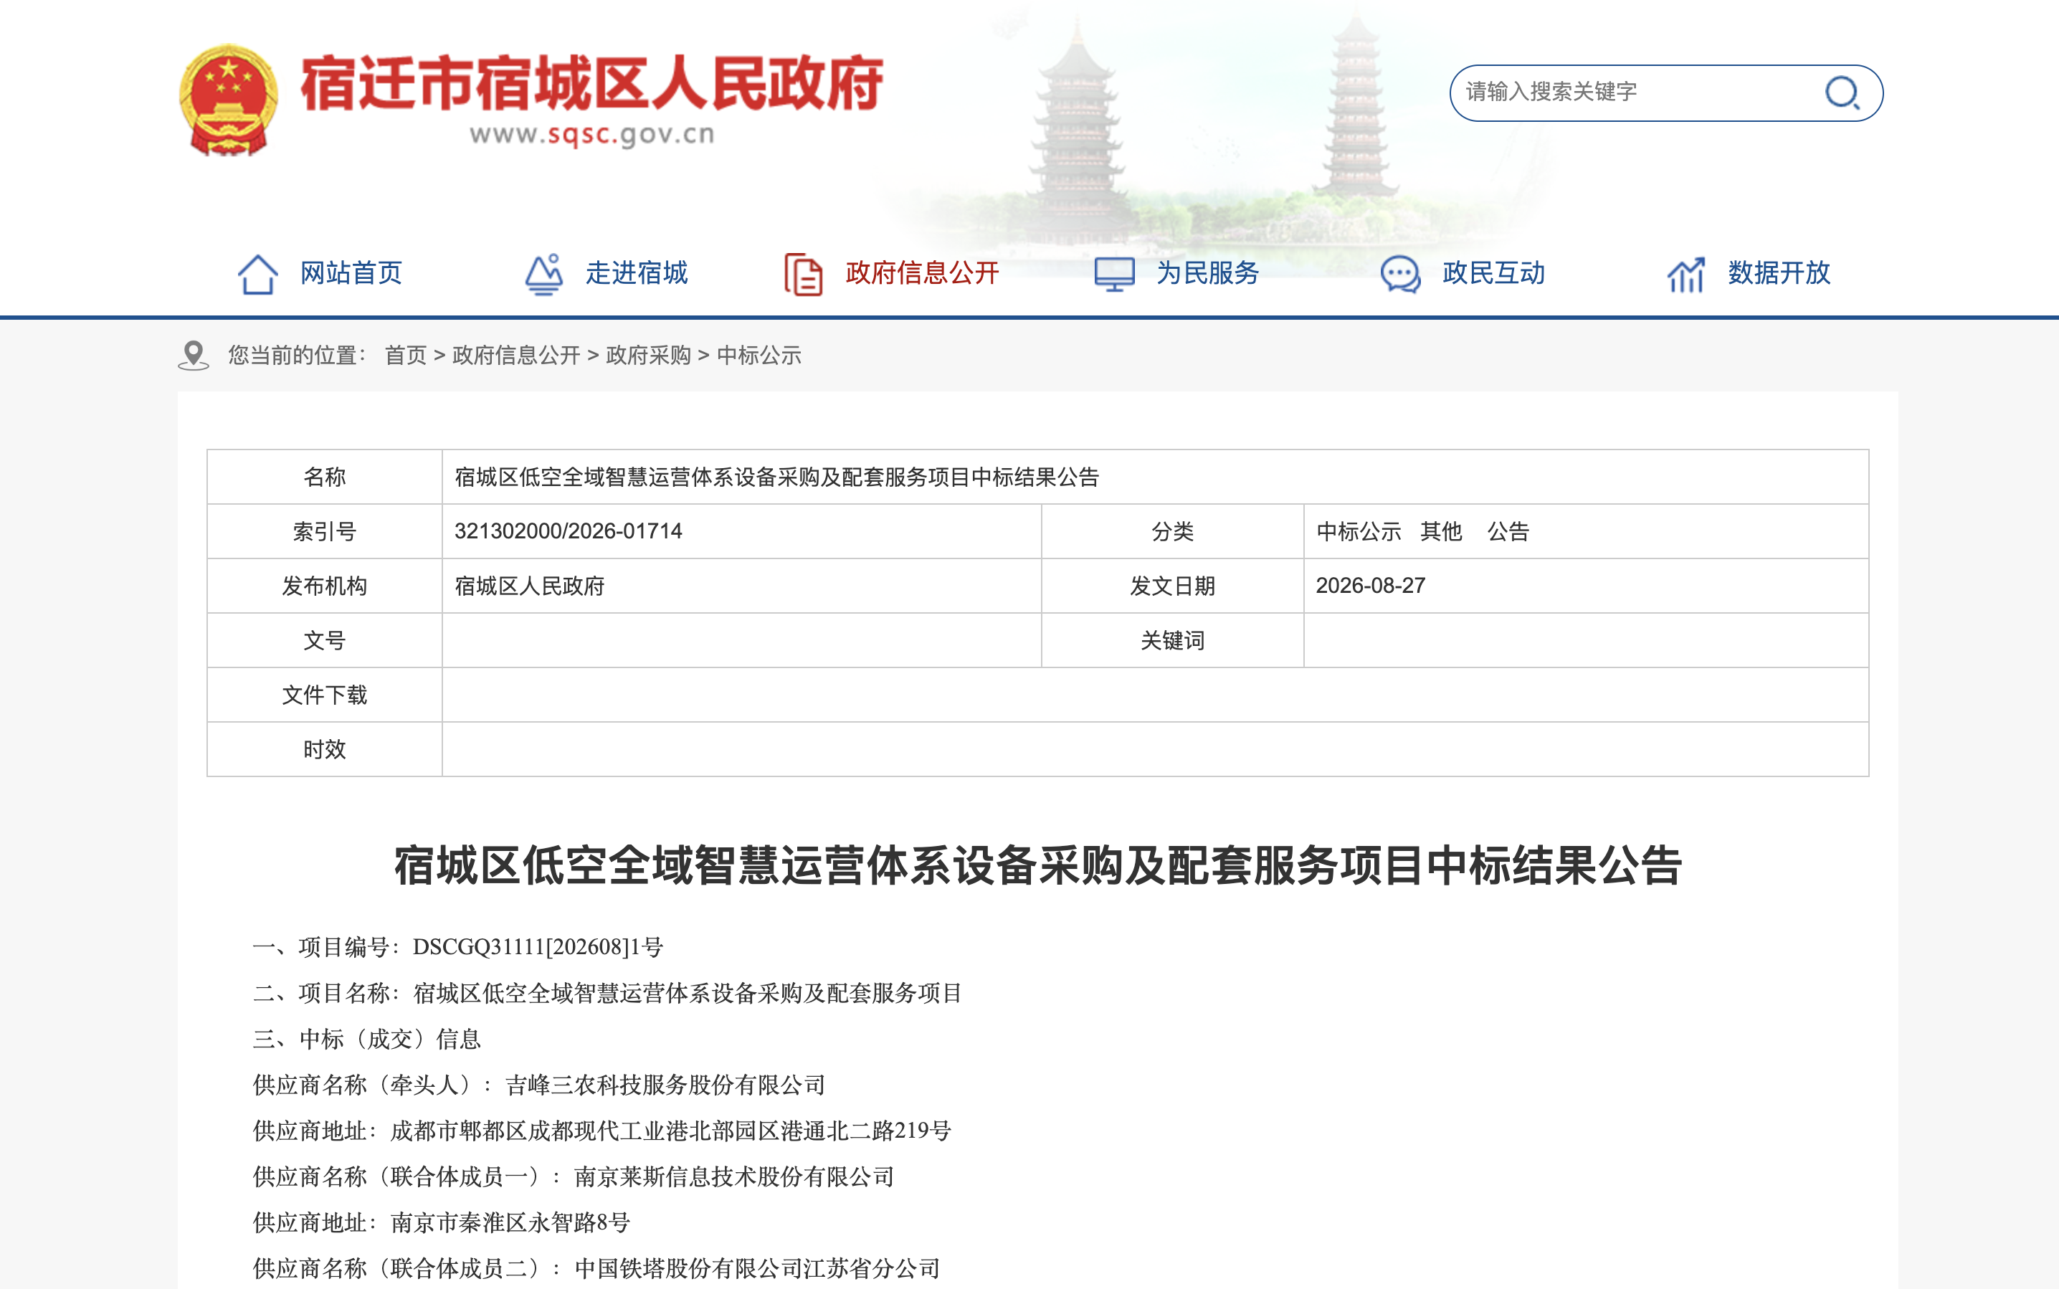Open the 数据开放 menu item

click(x=1779, y=273)
